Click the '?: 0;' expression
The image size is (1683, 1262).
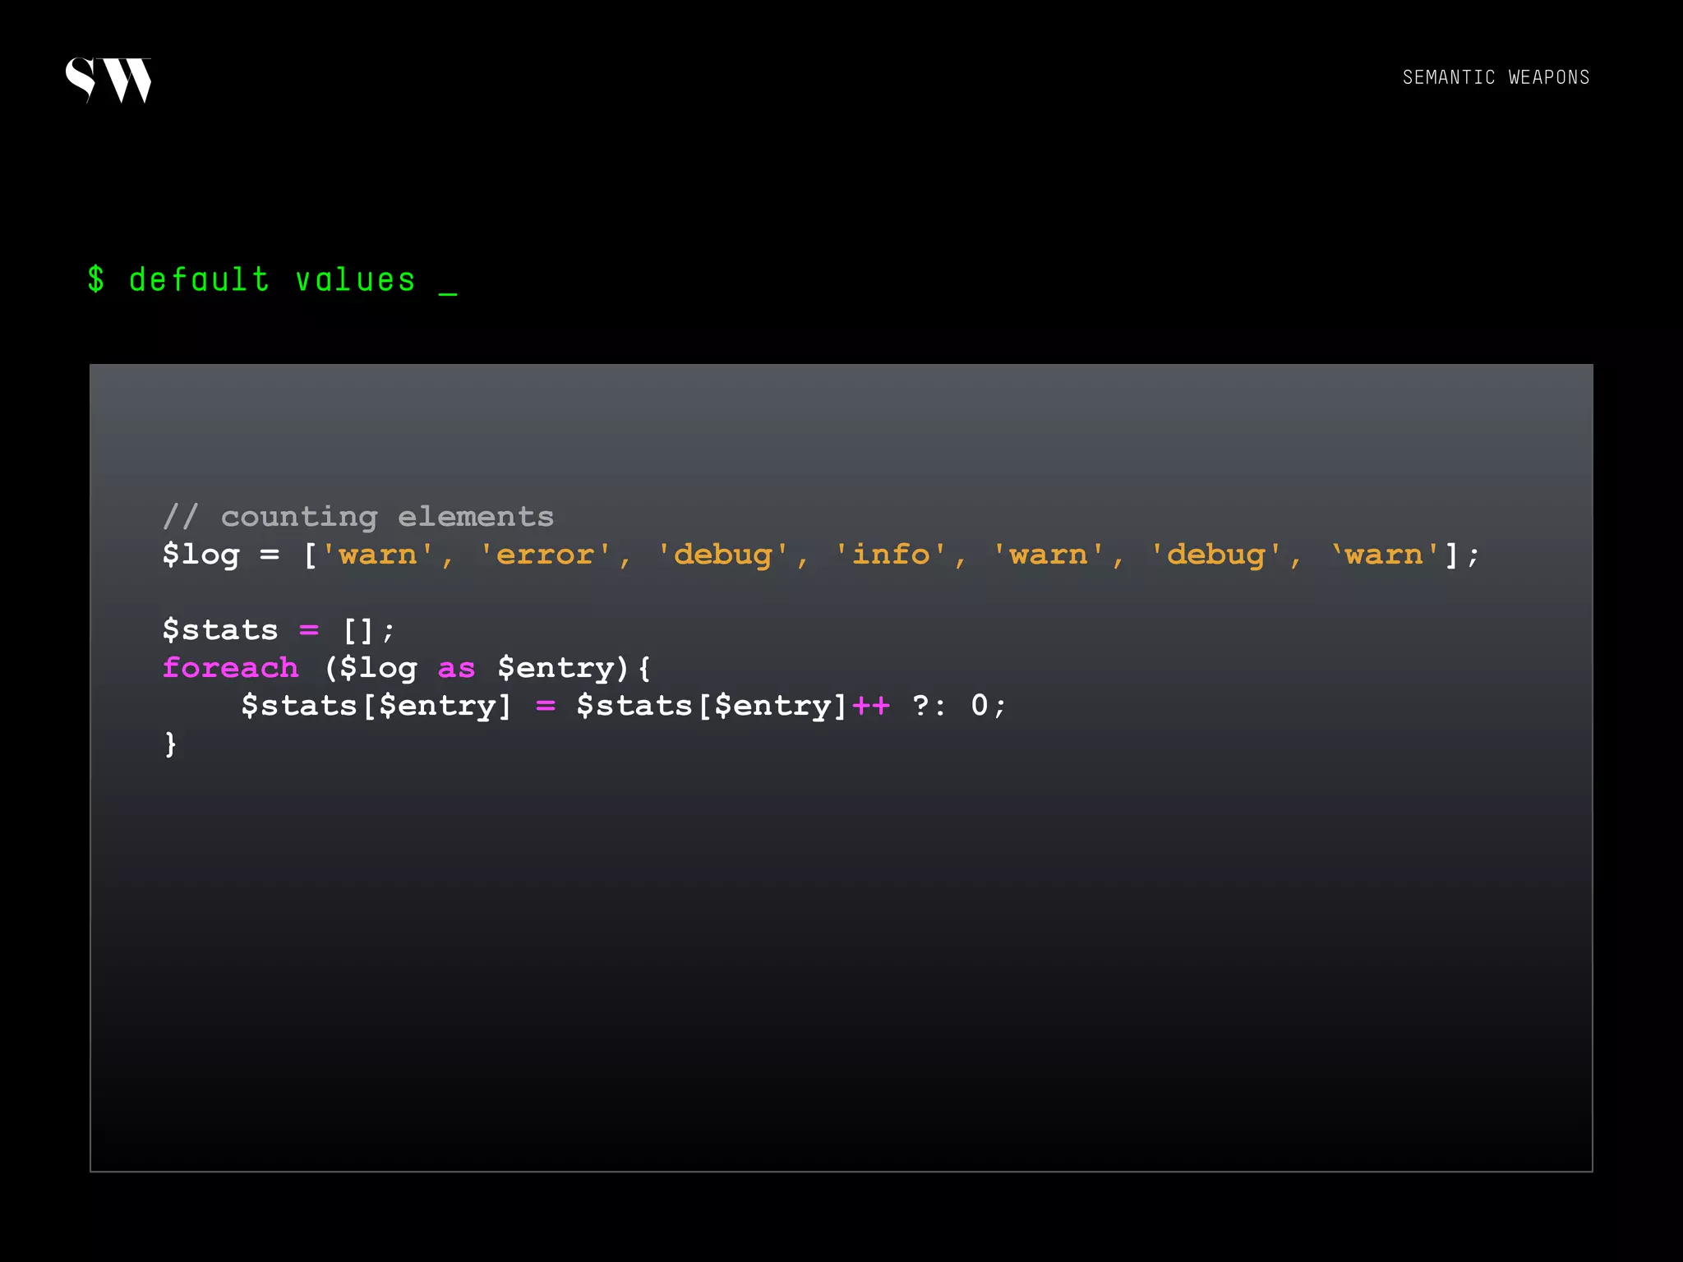click(958, 706)
